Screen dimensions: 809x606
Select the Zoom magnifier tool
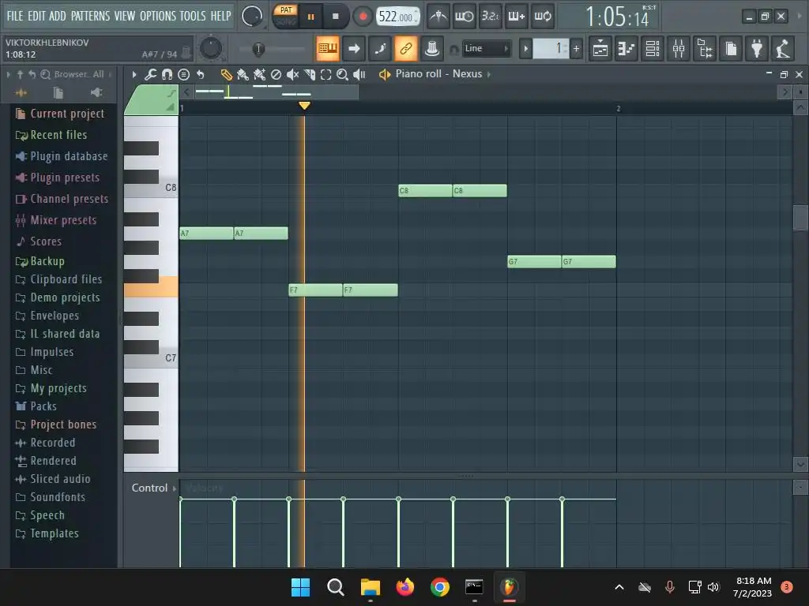tap(342, 75)
